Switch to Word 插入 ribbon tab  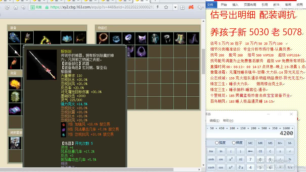tap(235, 5)
